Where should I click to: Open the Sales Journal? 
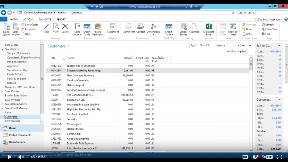point(78,29)
